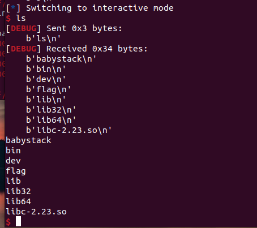The image size is (257, 228).
Task: Click the plain 'babystack' output entry
Action: click(28, 140)
